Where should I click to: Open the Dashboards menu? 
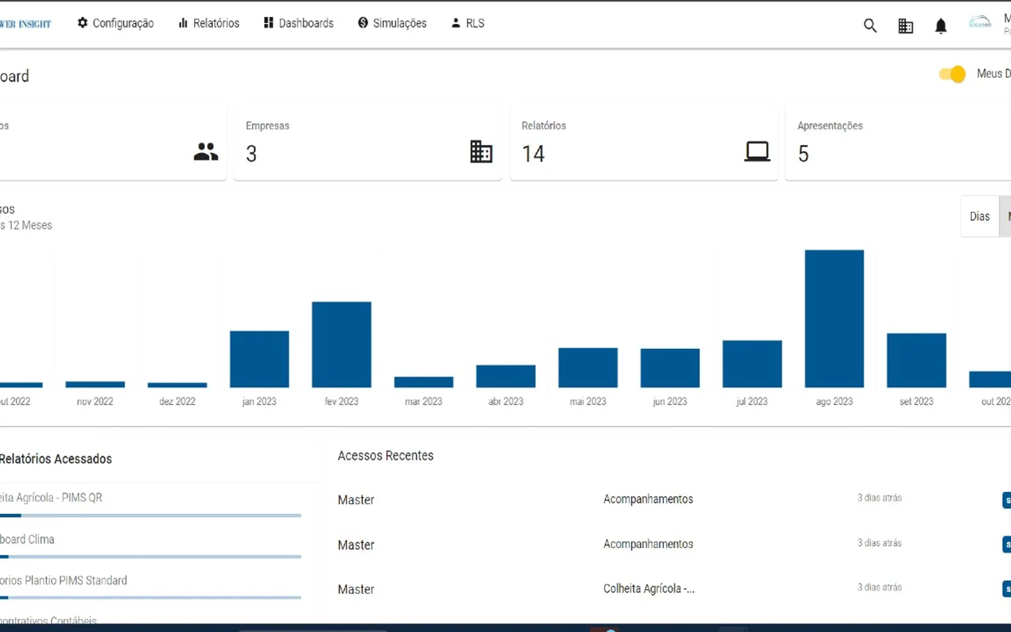299,23
